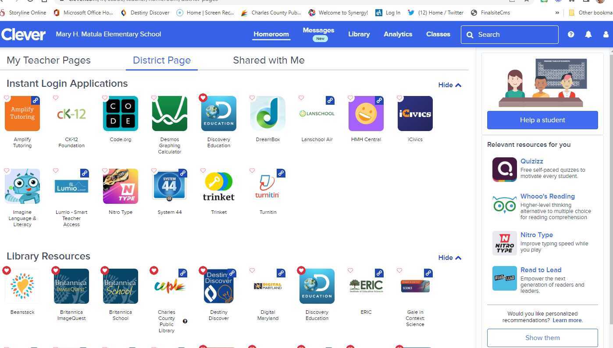Open the Quizizz recommended resource link

532,161
